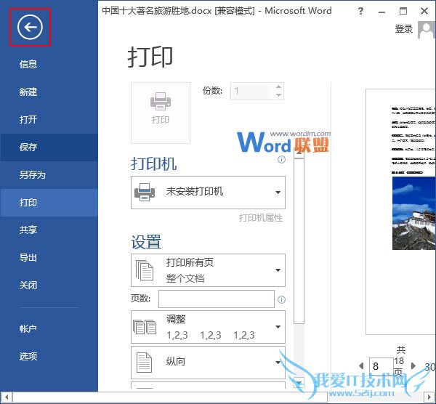
Task: Click the horizontal scrollbar thumb
Action: 169,397
